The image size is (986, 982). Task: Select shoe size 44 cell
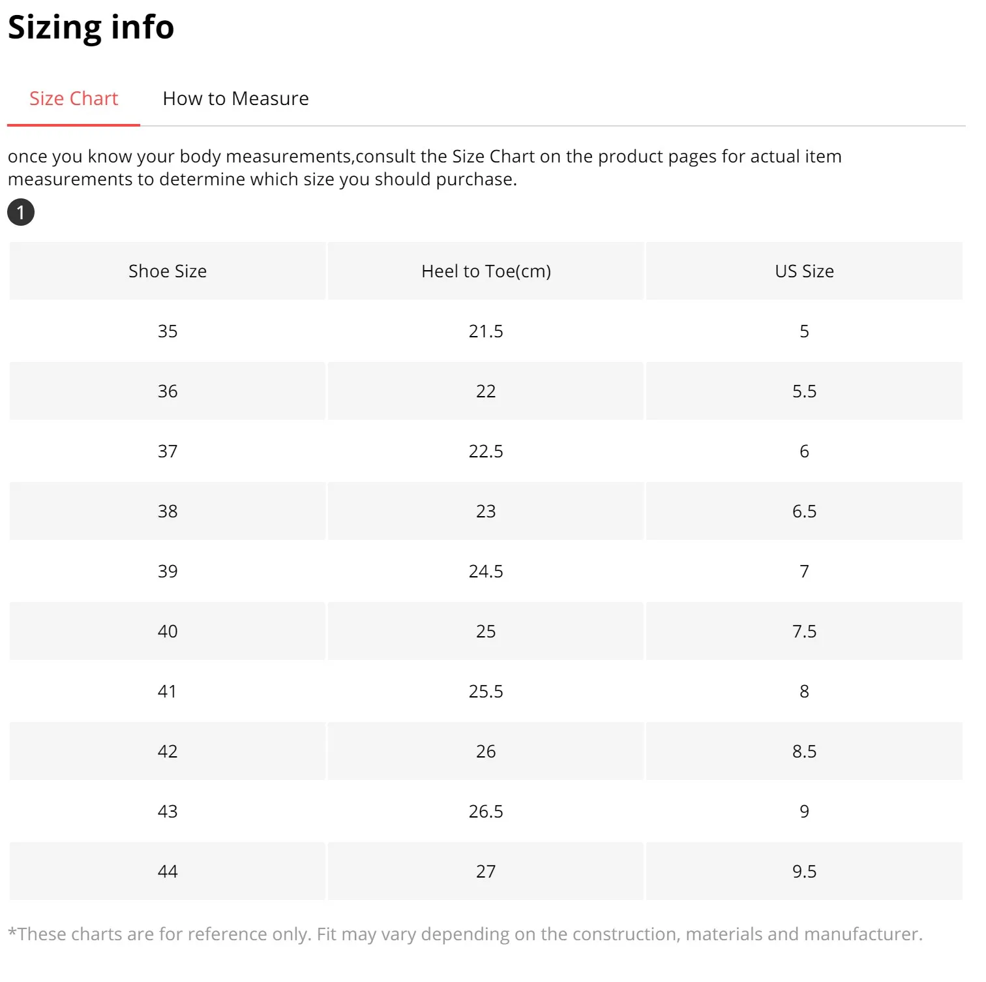[x=168, y=872]
